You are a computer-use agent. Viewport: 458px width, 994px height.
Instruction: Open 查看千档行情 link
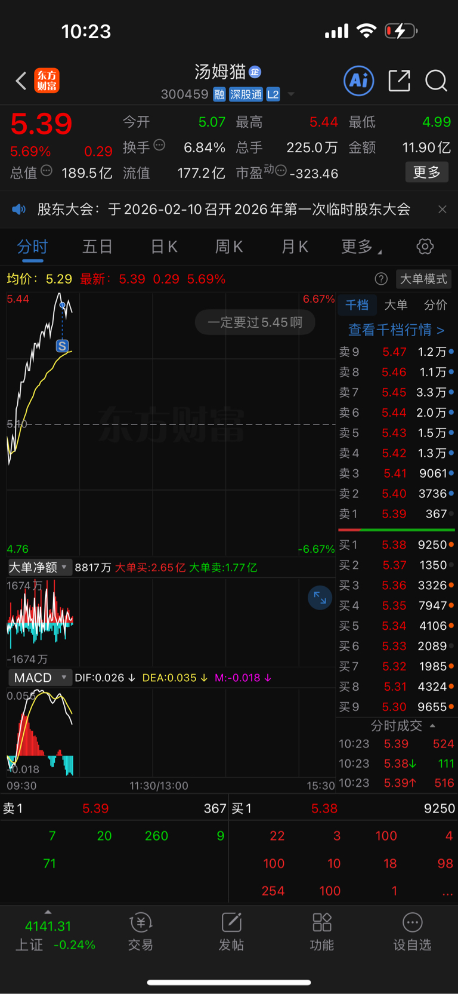coord(396,330)
